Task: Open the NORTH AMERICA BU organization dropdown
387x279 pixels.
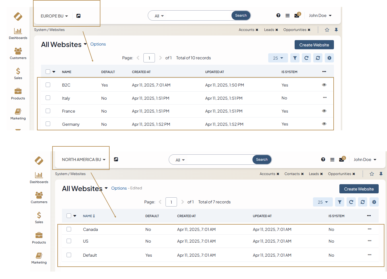Action: (83, 160)
